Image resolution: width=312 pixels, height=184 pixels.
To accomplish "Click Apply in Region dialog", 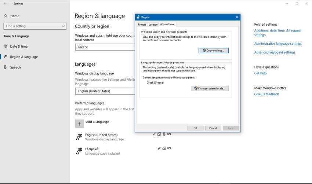I will tap(231, 128).
